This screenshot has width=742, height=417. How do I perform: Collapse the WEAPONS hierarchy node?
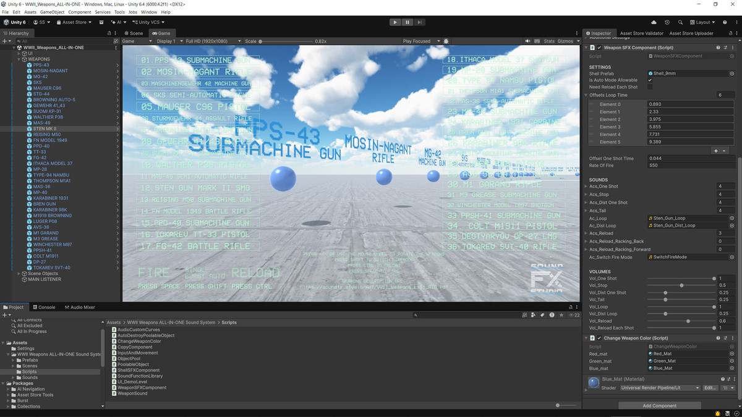(19, 59)
